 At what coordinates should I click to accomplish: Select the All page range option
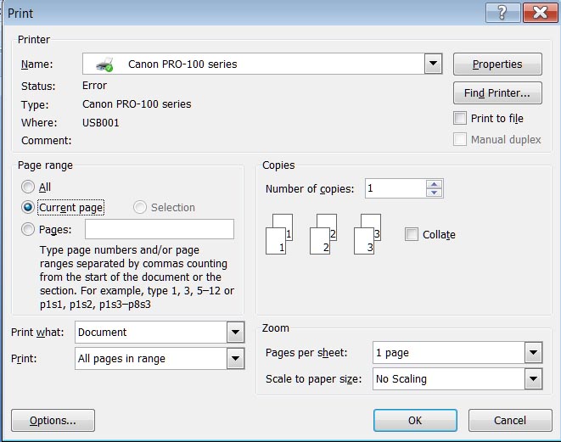pyautogui.click(x=29, y=187)
